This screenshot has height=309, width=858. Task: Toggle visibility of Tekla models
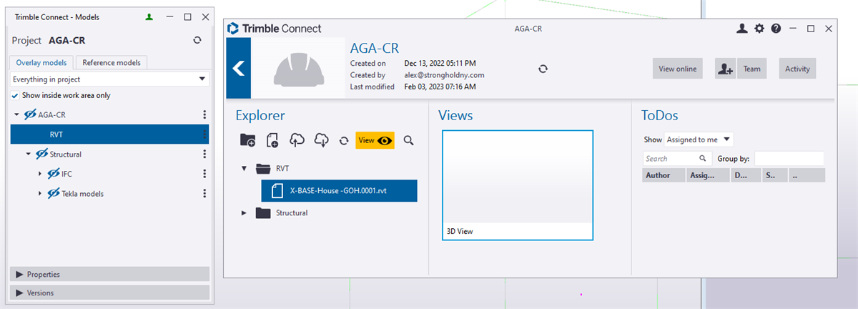[x=54, y=193]
